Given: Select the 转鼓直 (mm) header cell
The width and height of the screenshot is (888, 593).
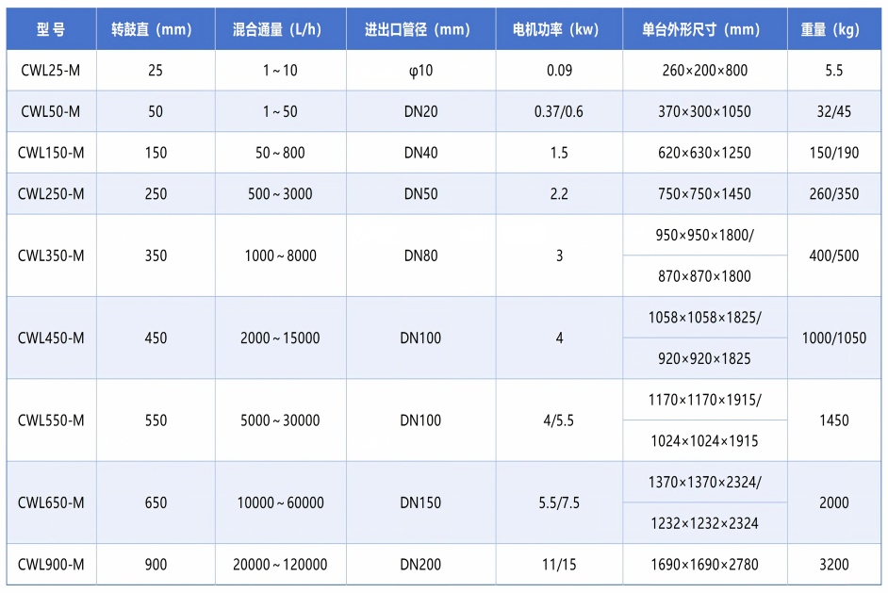Looking at the screenshot, I should (x=156, y=29).
